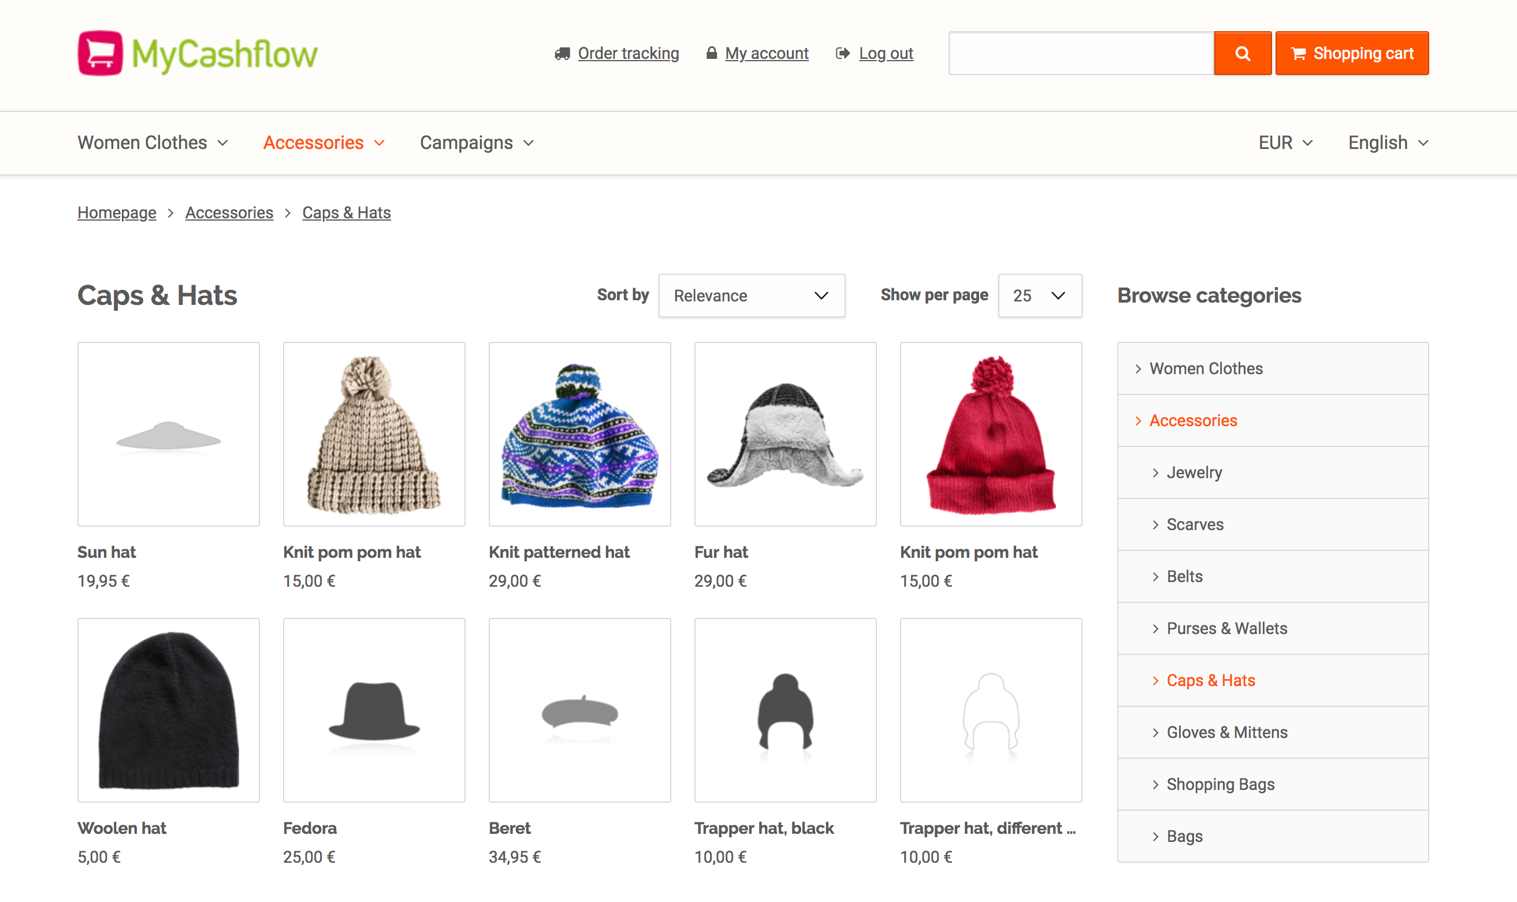Go to My account link
This screenshot has width=1517, height=902.
[x=766, y=54]
